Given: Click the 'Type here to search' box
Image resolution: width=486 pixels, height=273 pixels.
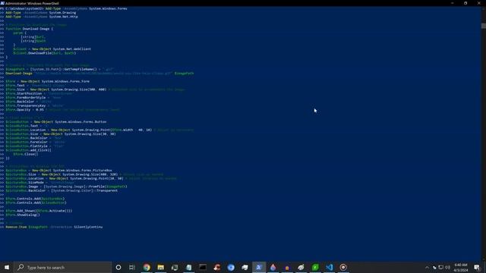Looking at the screenshot, I should (x=63, y=267).
